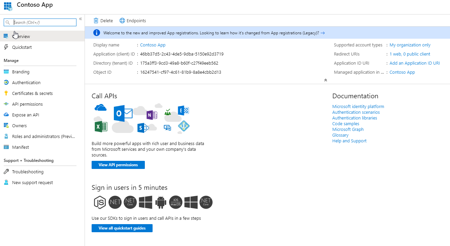This screenshot has width=450, height=246.
Task: Open Authentication libraries link
Action: point(355,118)
